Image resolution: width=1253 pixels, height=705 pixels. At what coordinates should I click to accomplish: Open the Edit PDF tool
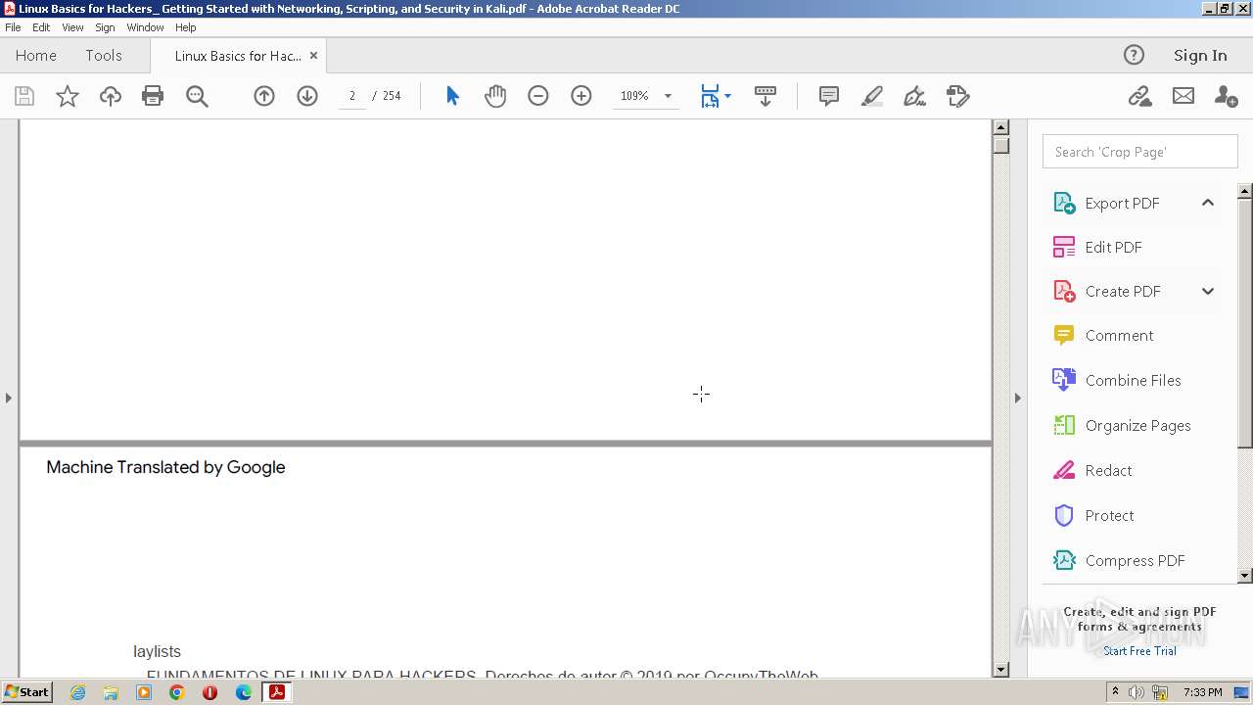pyautogui.click(x=1113, y=247)
